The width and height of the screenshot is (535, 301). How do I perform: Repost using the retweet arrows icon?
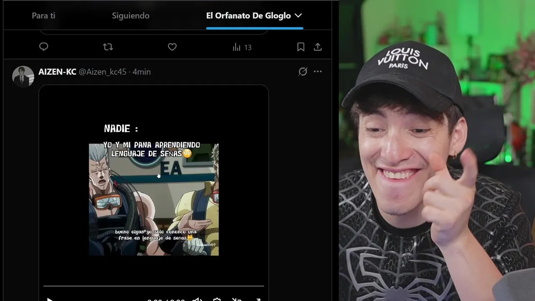pyautogui.click(x=108, y=47)
